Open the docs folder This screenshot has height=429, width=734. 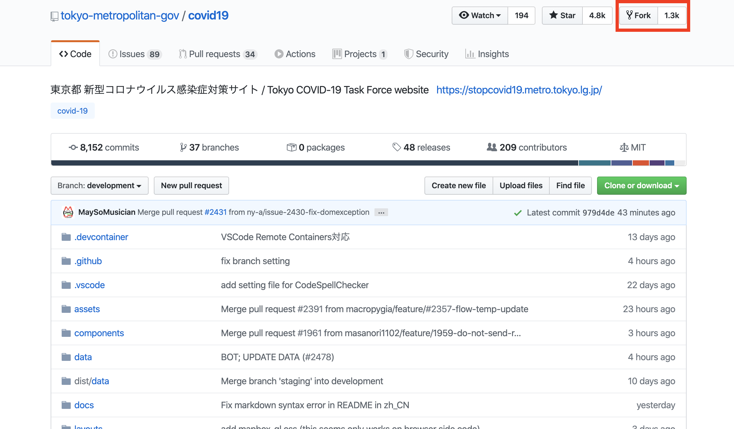click(84, 405)
